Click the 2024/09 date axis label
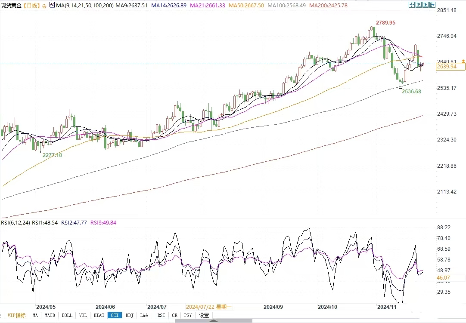The height and width of the screenshot is (323, 466). (x=273, y=307)
